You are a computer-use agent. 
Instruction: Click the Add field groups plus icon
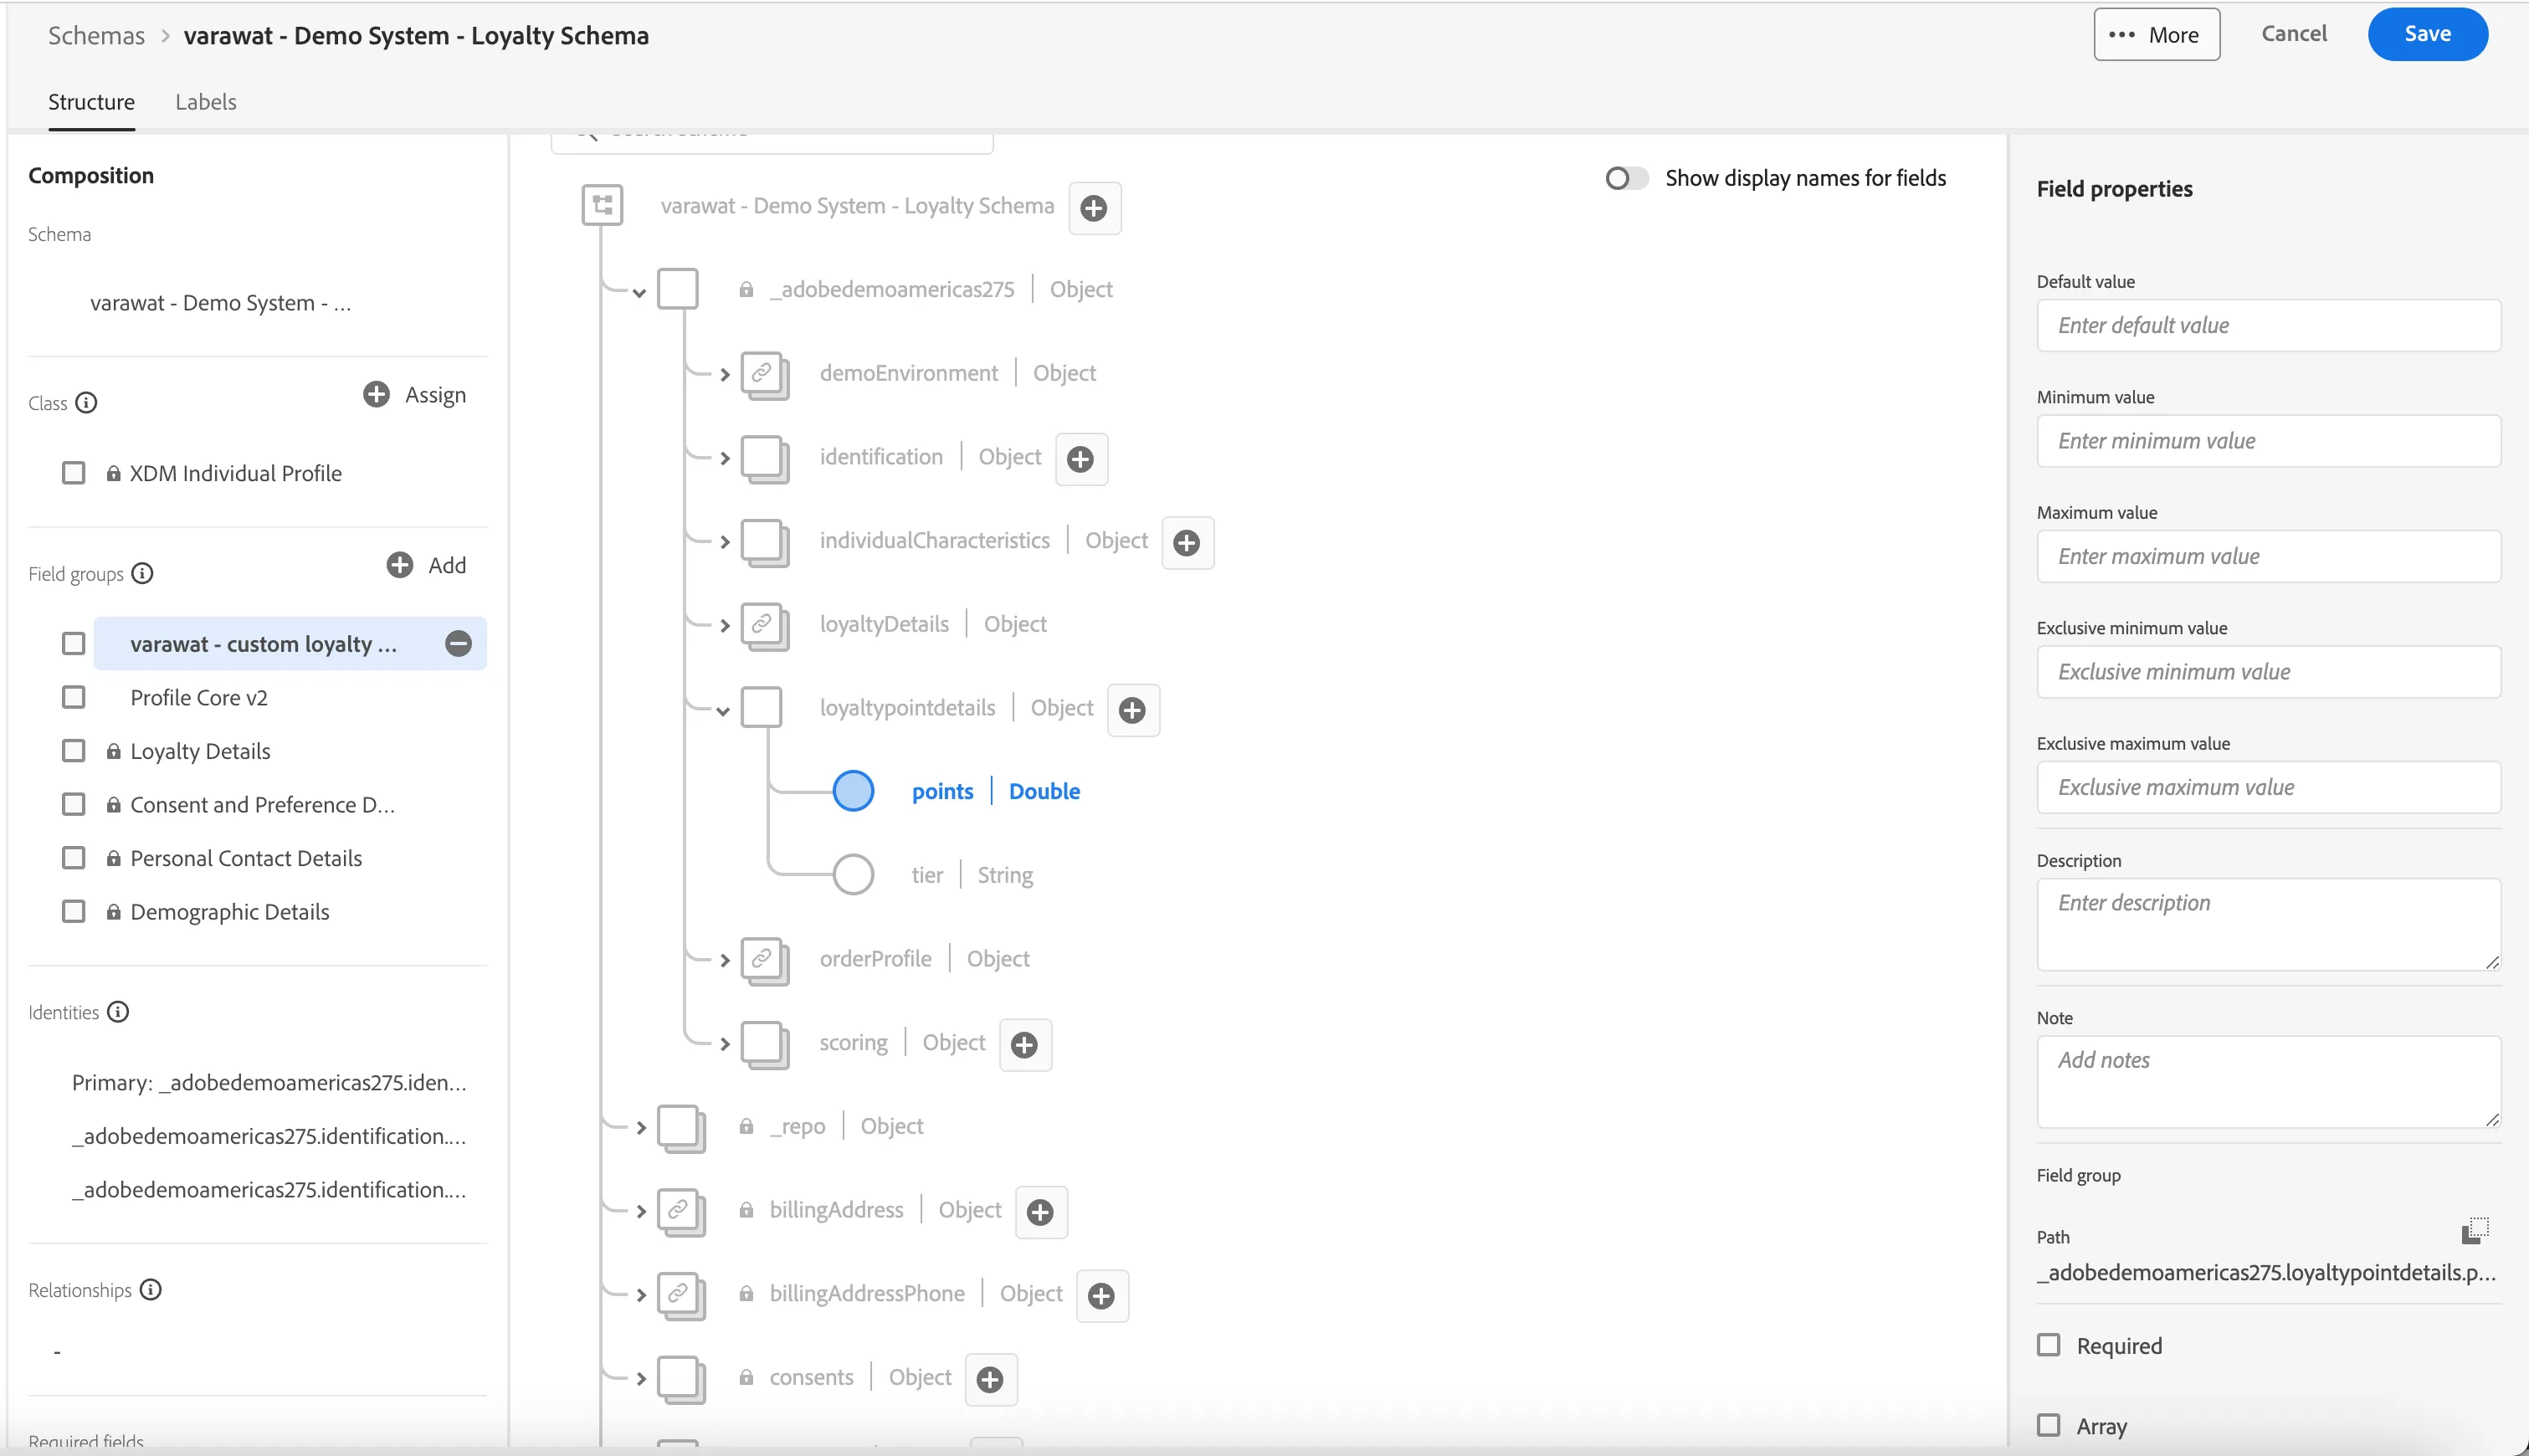pyautogui.click(x=400, y=565)
